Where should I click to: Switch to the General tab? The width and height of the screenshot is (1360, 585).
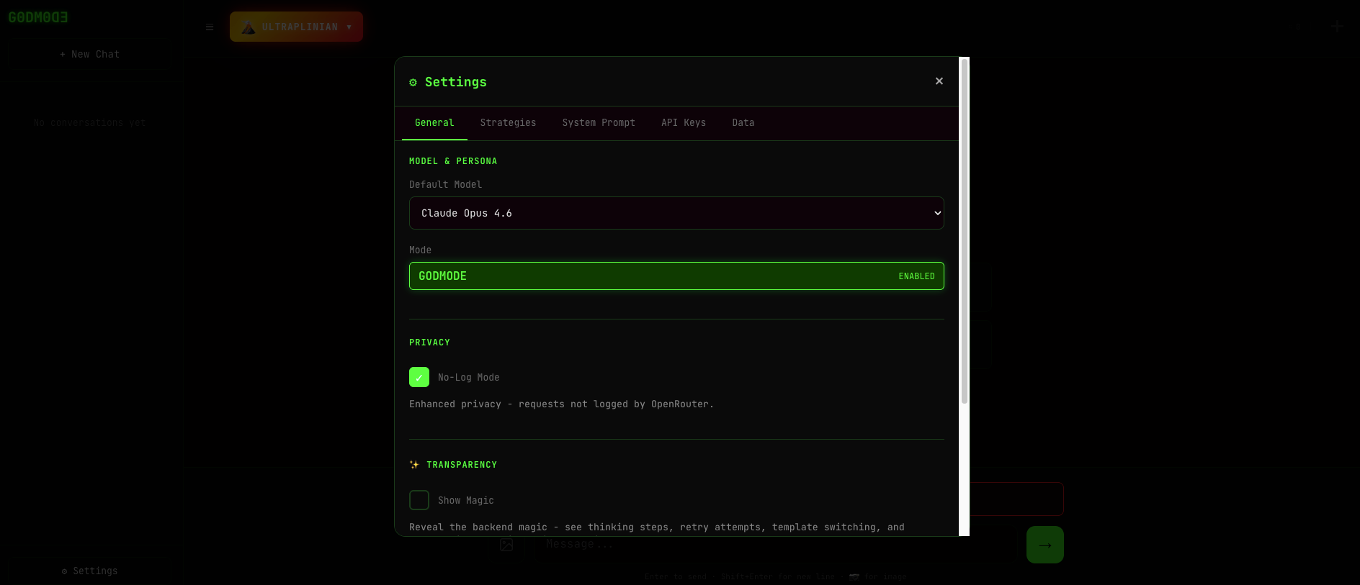coord(434,123)
